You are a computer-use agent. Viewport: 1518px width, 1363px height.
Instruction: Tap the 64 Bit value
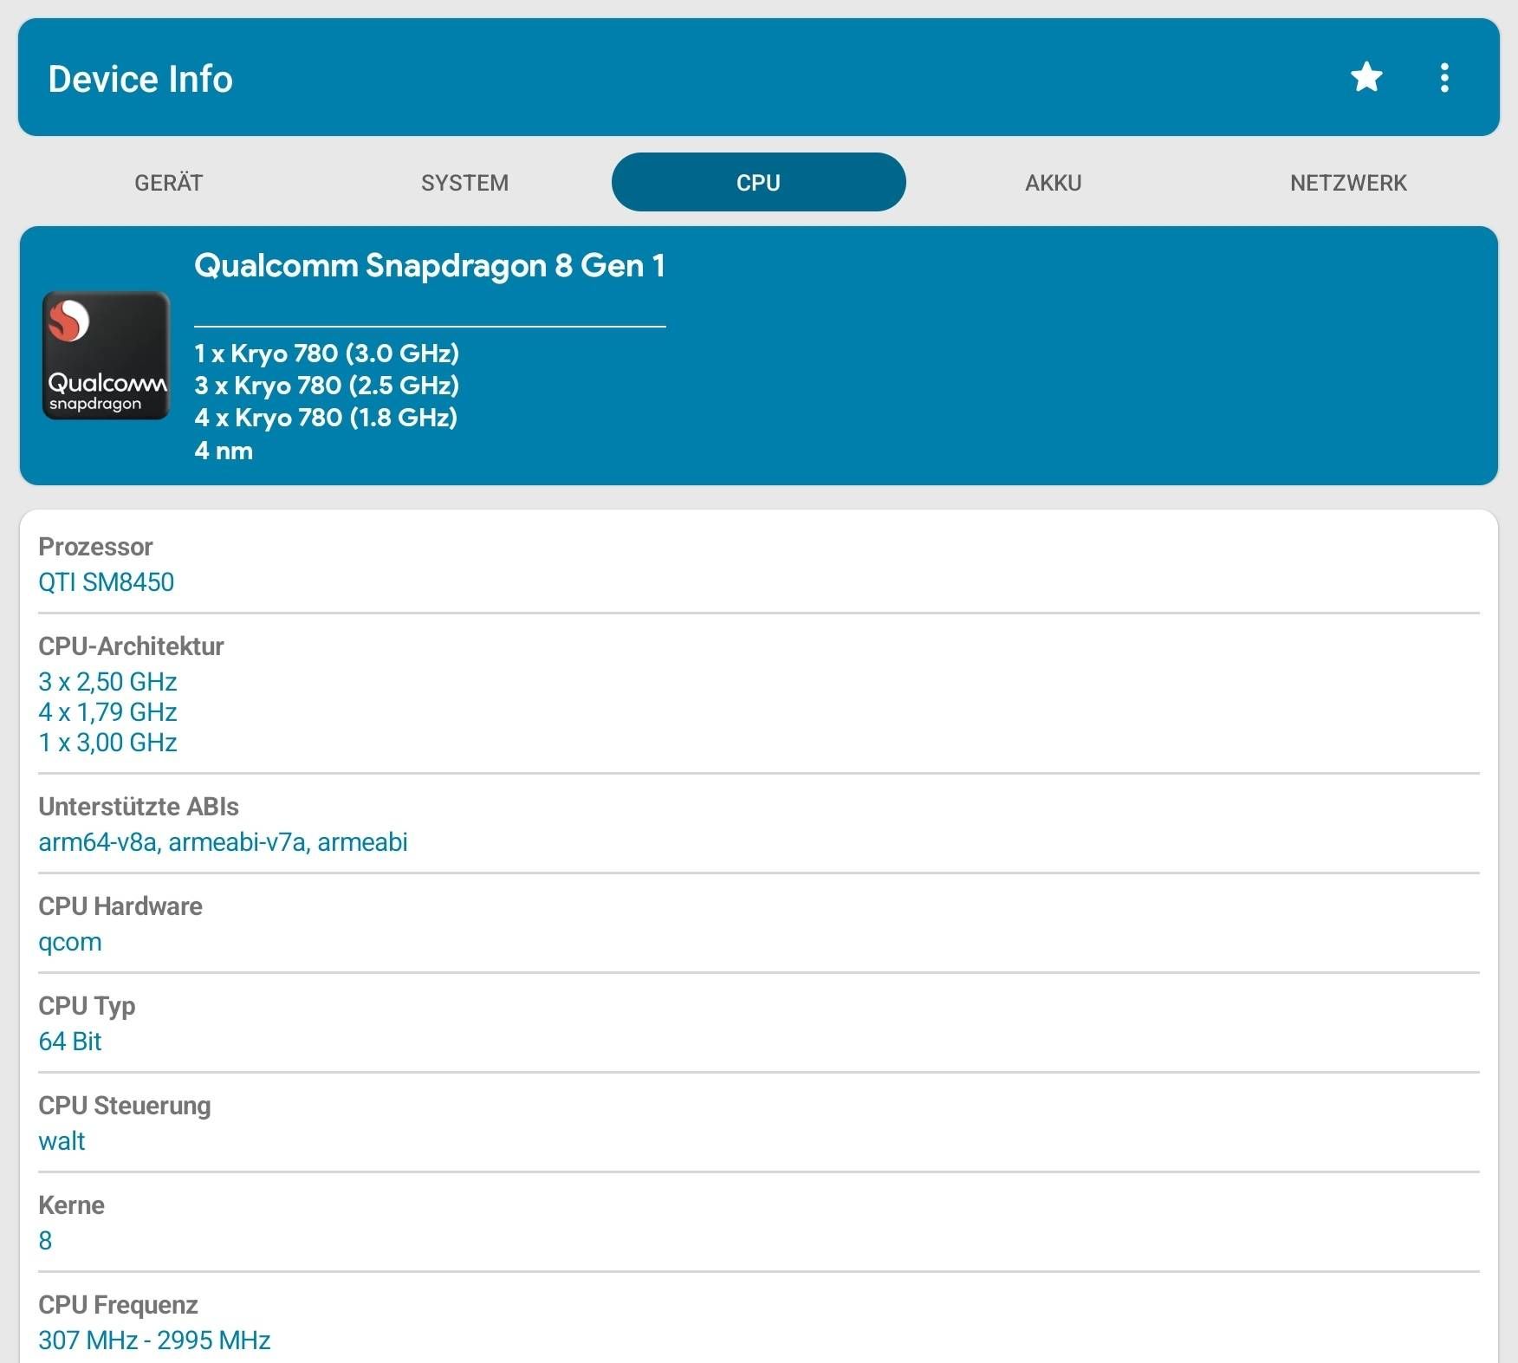[x=70, y=1042]
